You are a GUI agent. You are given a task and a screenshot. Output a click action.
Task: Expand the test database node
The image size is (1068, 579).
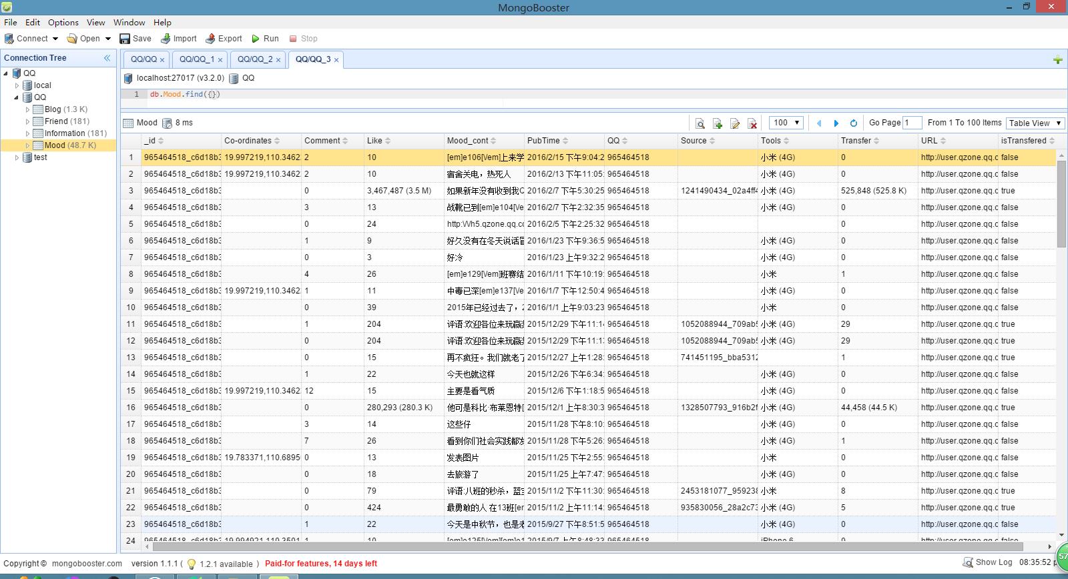tap(17, 157)
